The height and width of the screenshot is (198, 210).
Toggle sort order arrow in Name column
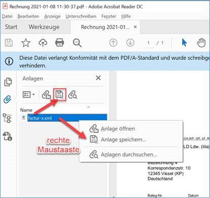click(x=89, y=107)
